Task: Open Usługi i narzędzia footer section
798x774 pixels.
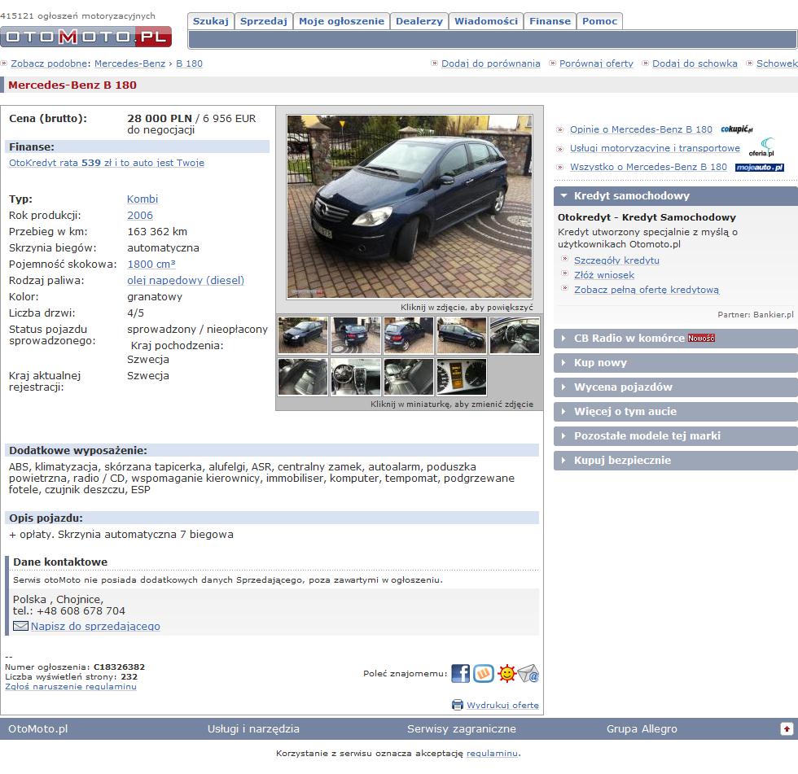Action: (253, 728)
